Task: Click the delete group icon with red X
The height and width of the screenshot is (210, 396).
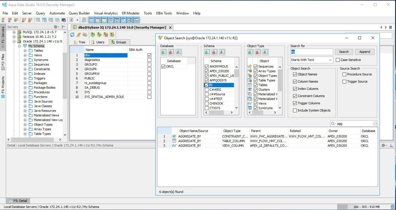Action: (106, 35)
